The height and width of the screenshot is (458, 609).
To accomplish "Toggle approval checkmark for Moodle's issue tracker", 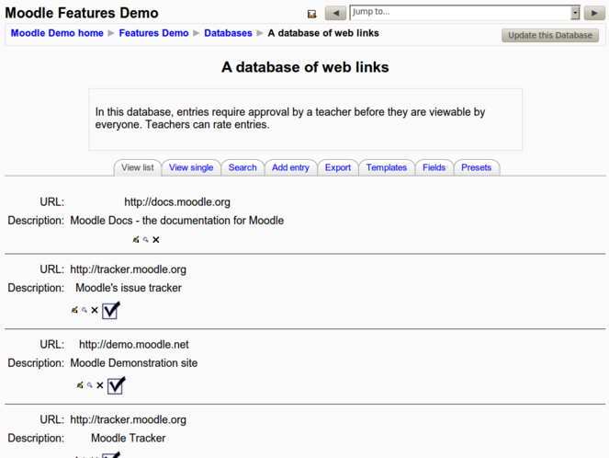I will (x=111, y=310).
